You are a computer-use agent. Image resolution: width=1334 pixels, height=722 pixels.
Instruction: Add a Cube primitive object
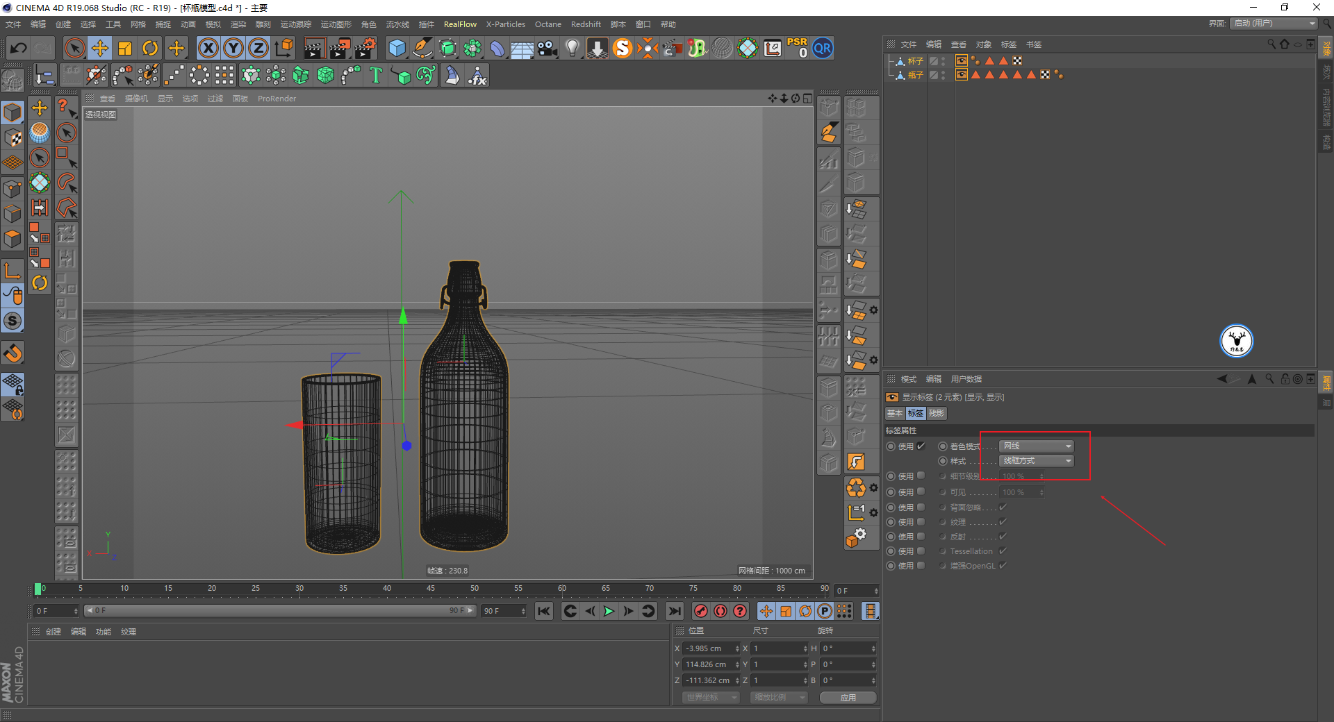point(397,48)
